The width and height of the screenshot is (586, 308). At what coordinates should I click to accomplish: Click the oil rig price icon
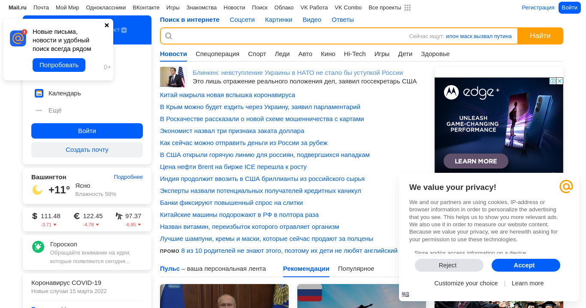119,216
